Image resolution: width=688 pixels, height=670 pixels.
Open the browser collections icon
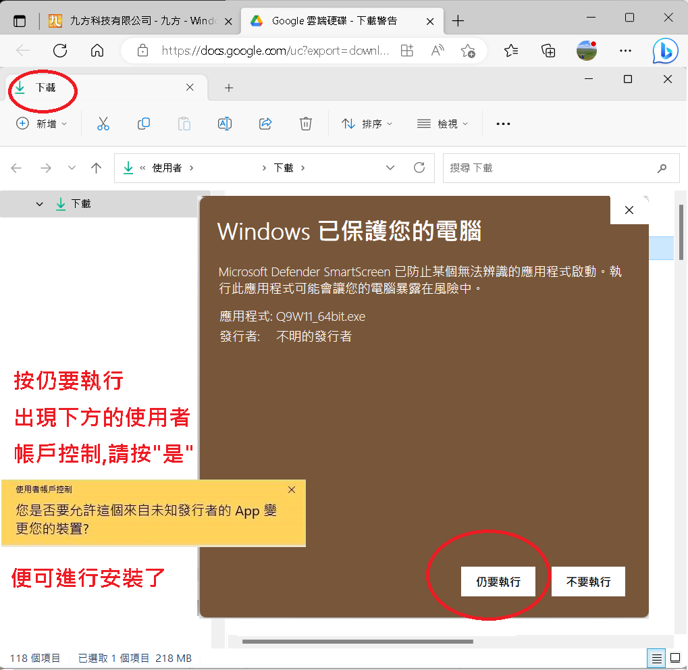coord(548,51)
